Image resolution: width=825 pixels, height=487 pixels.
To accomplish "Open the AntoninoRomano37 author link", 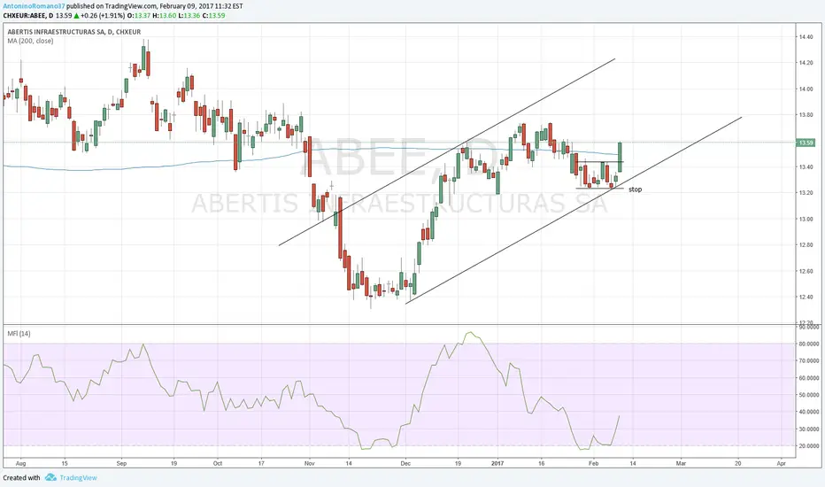I will pyautogui.click(x=35, y=6).
